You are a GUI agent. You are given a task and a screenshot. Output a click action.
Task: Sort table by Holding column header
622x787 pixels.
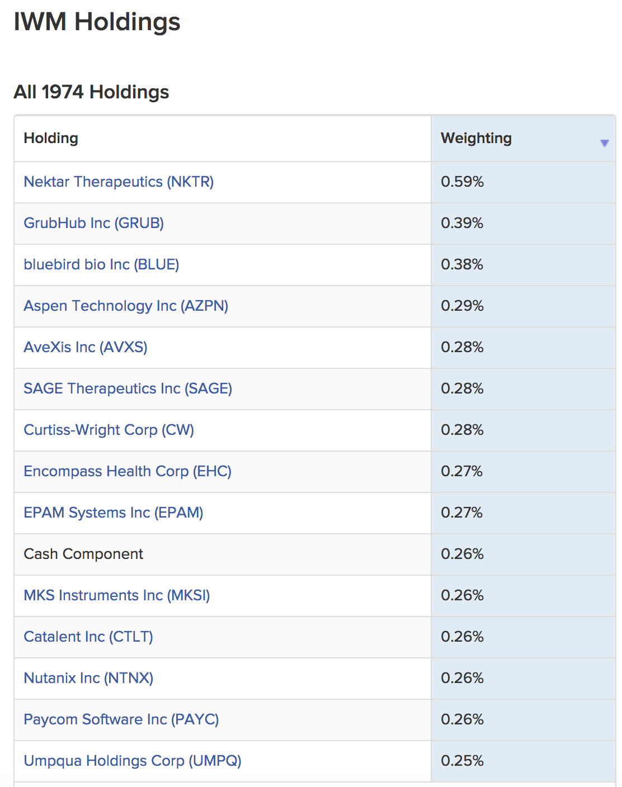(x=51, y=138)
